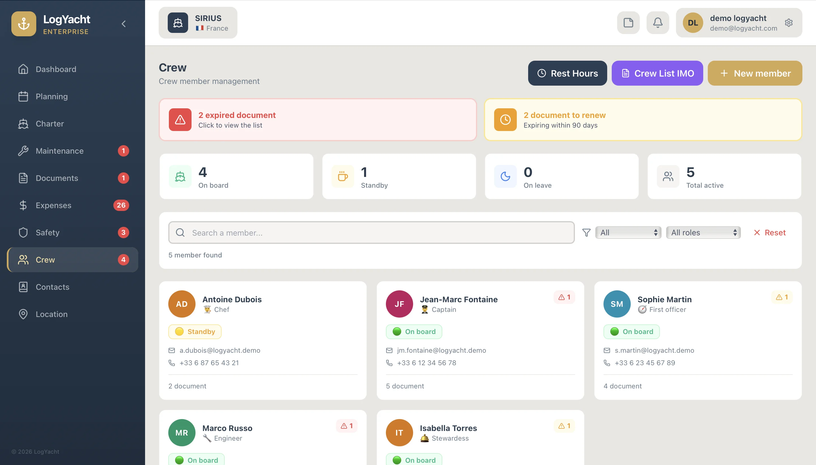
Task: Click the orange clock icon in renew alert
Action: [505, 120]
